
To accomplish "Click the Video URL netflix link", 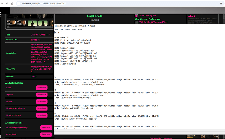I will (x=41, y=69).
